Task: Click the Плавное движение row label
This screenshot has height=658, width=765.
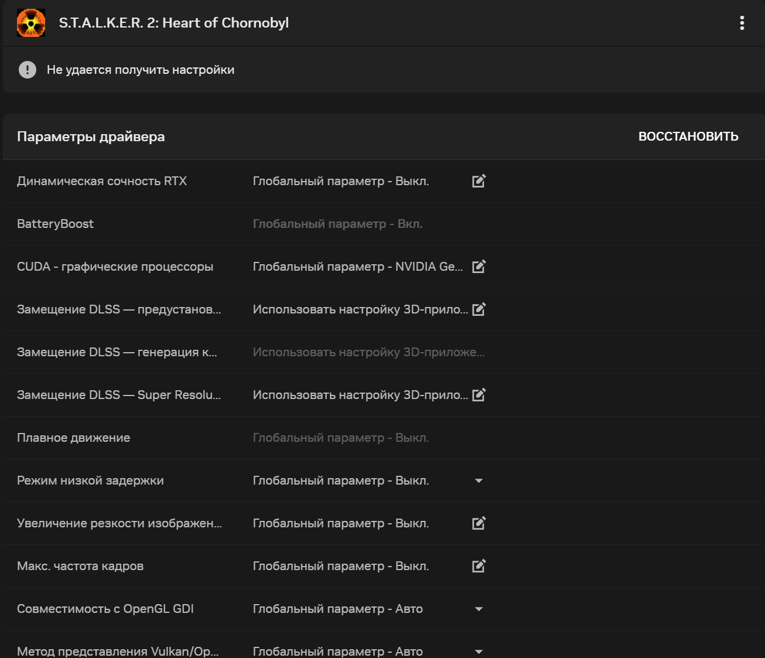Action: click(73, 438)
